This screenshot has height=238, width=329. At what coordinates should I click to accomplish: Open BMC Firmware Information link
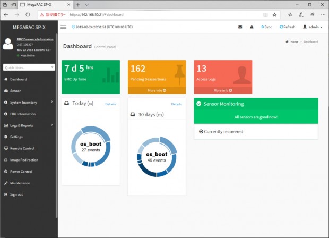point(35,39)
